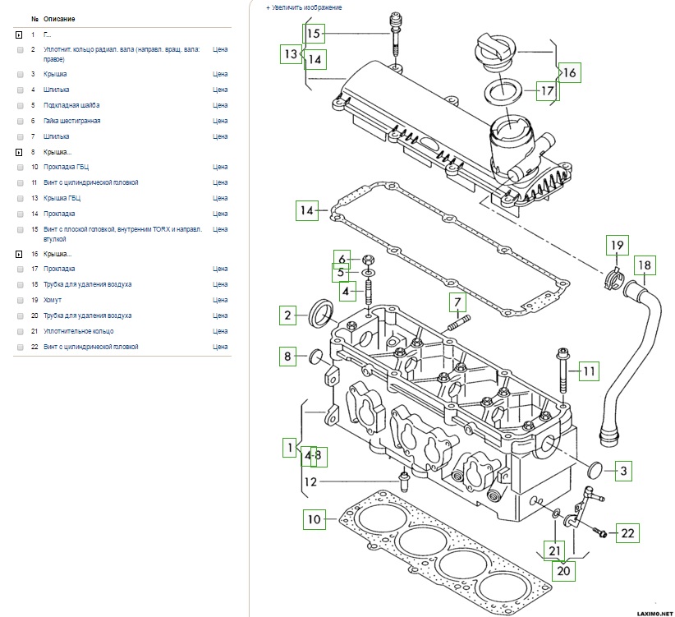Select callout 7 on the stud
Viewport: 675px width, 617px height.
click(x=457, y=303)
